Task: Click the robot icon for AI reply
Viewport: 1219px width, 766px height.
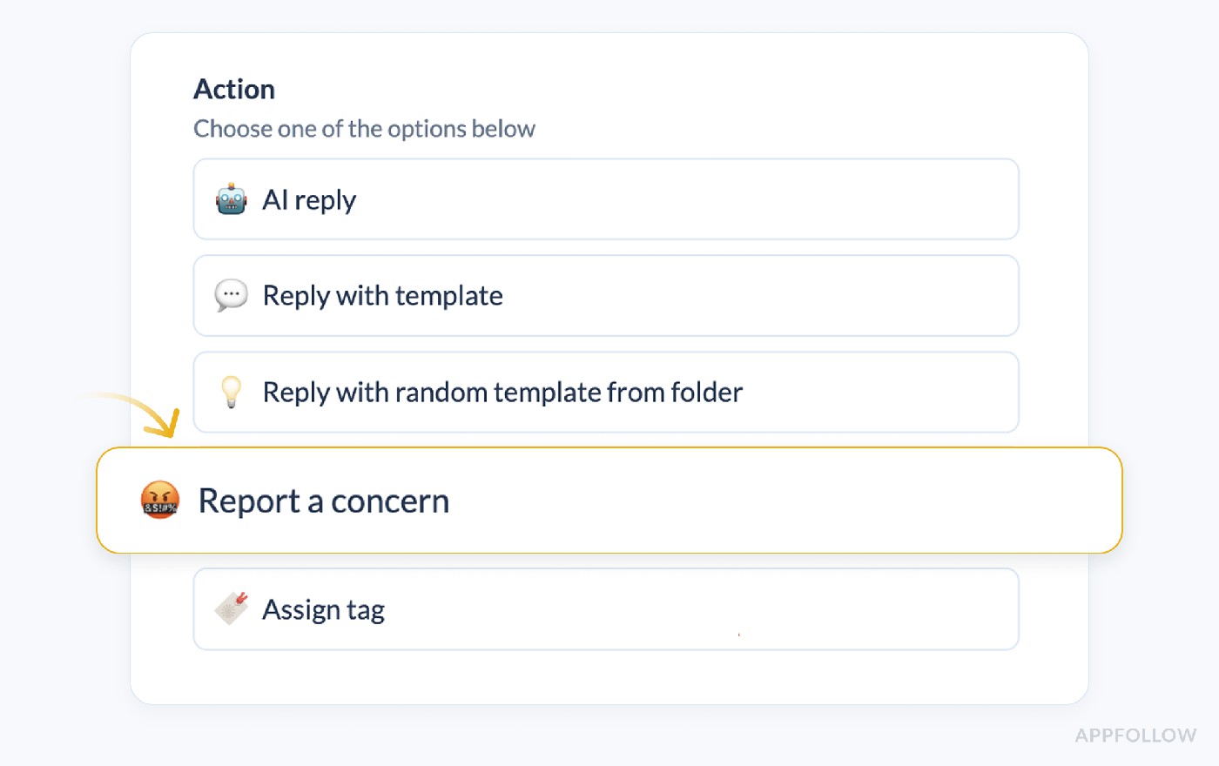Action: [x=231, y=199]
